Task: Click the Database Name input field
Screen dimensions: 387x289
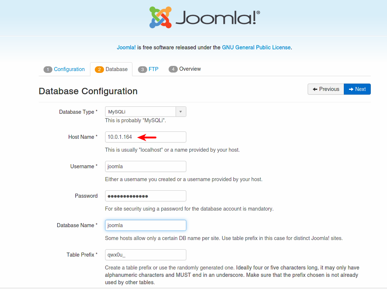Action: tap(146, 225)
